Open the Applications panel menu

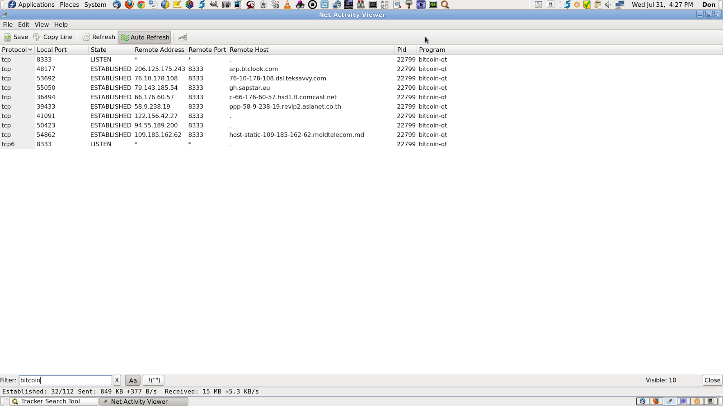(x=32, y=5)
